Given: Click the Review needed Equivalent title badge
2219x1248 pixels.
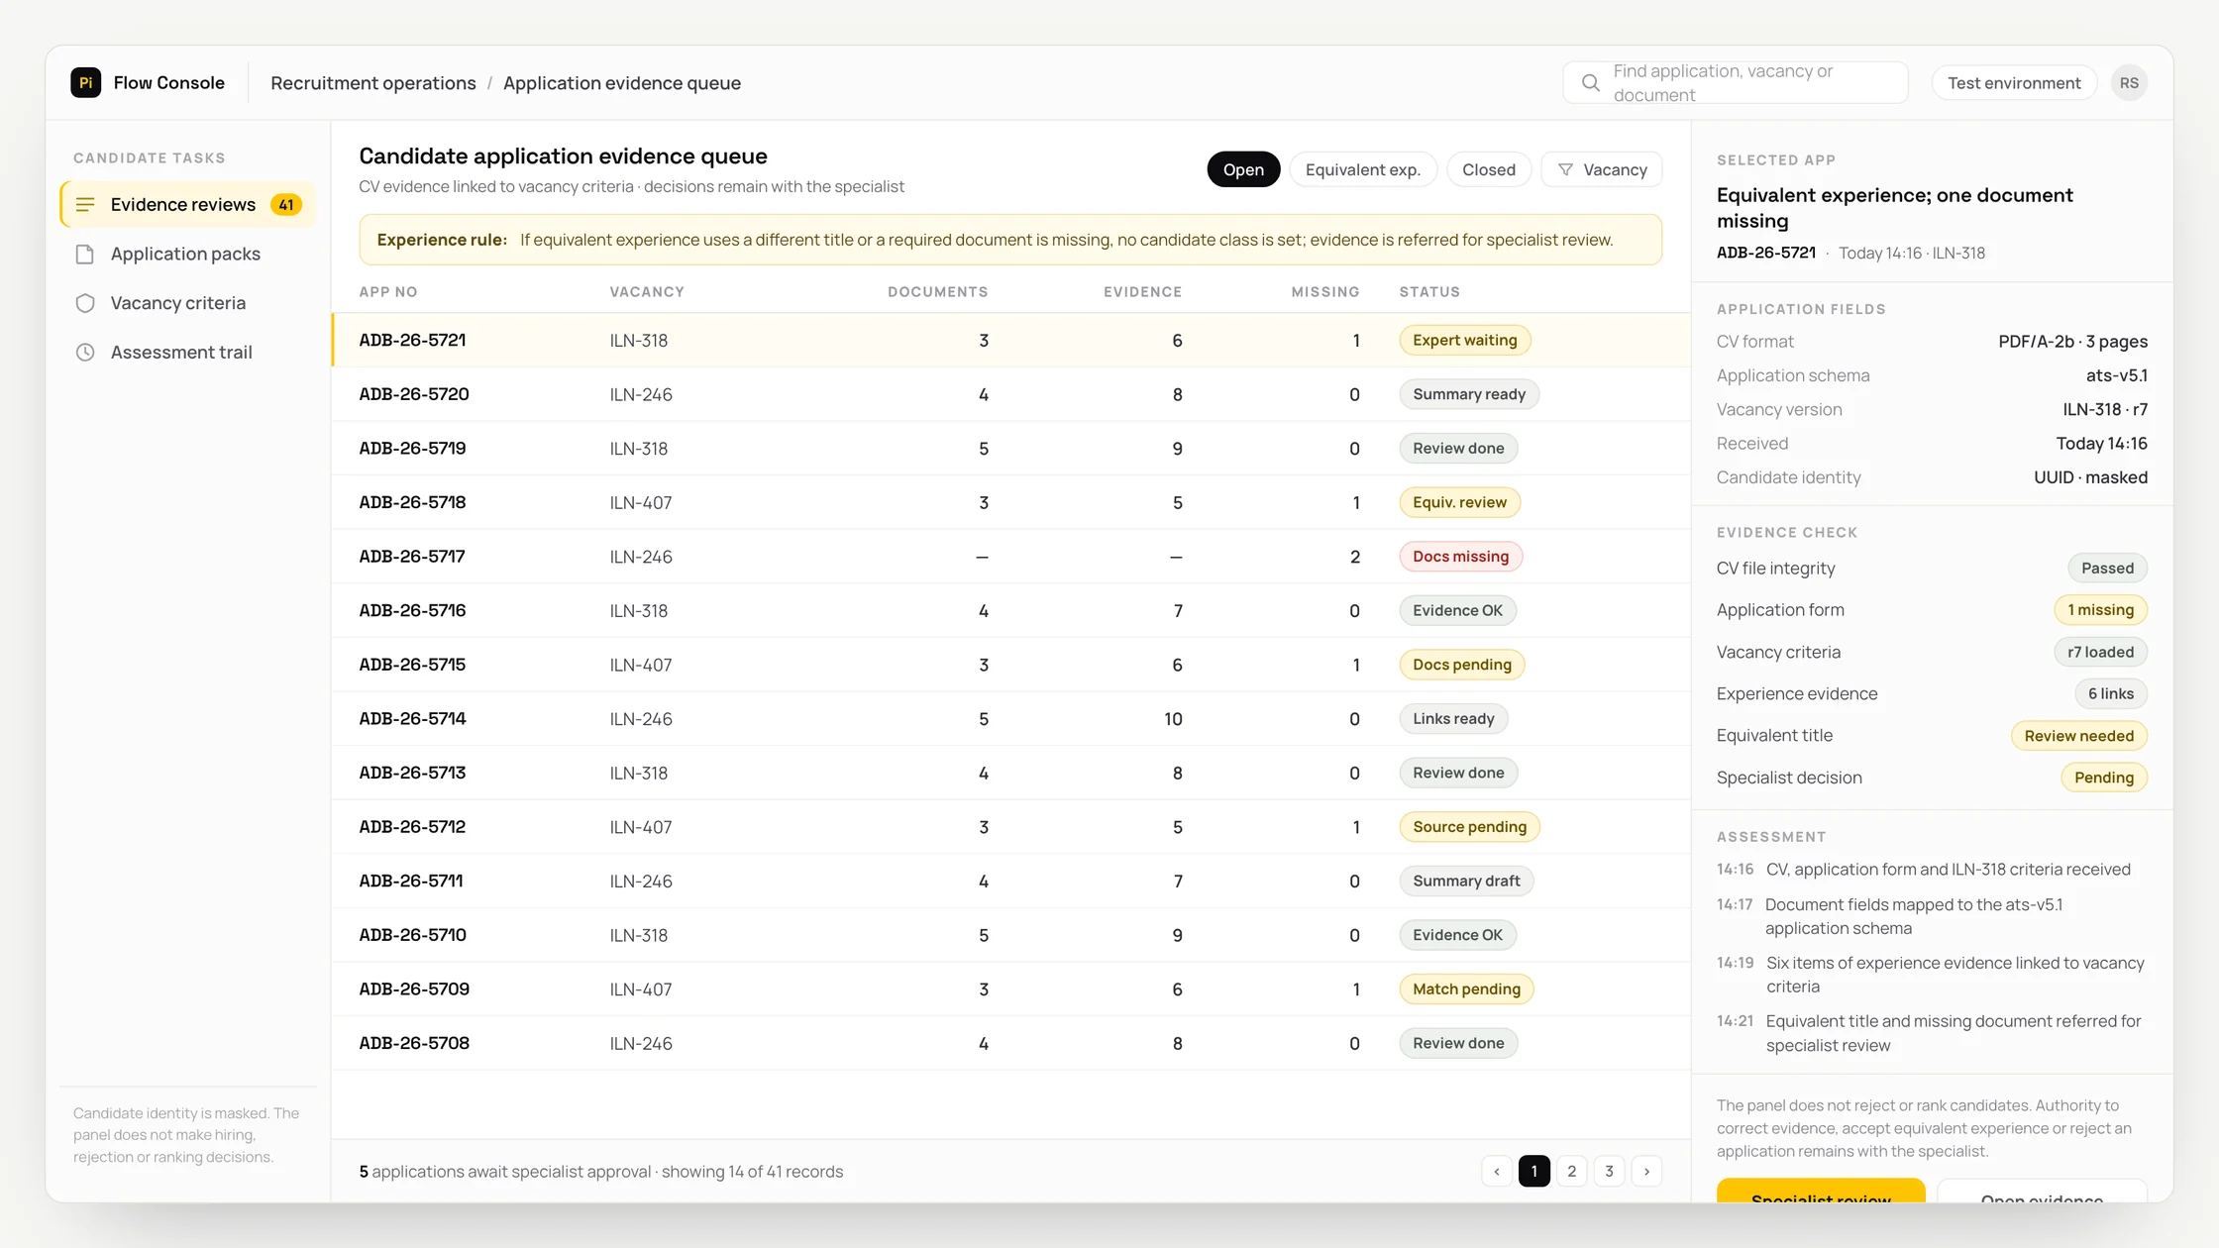Looking at the screenshot, I should point(2079,736).
